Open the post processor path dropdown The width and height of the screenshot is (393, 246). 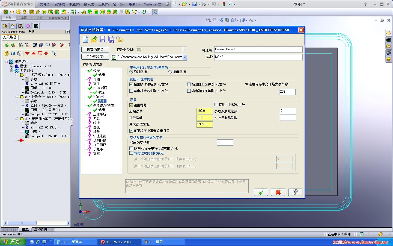coord(185,57)
